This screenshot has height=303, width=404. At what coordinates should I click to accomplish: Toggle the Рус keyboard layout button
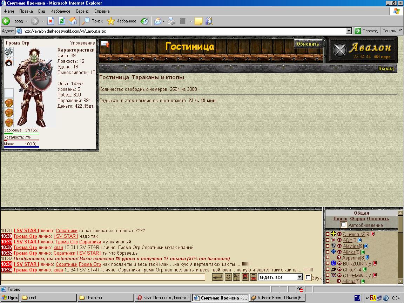tap(236, 277)
